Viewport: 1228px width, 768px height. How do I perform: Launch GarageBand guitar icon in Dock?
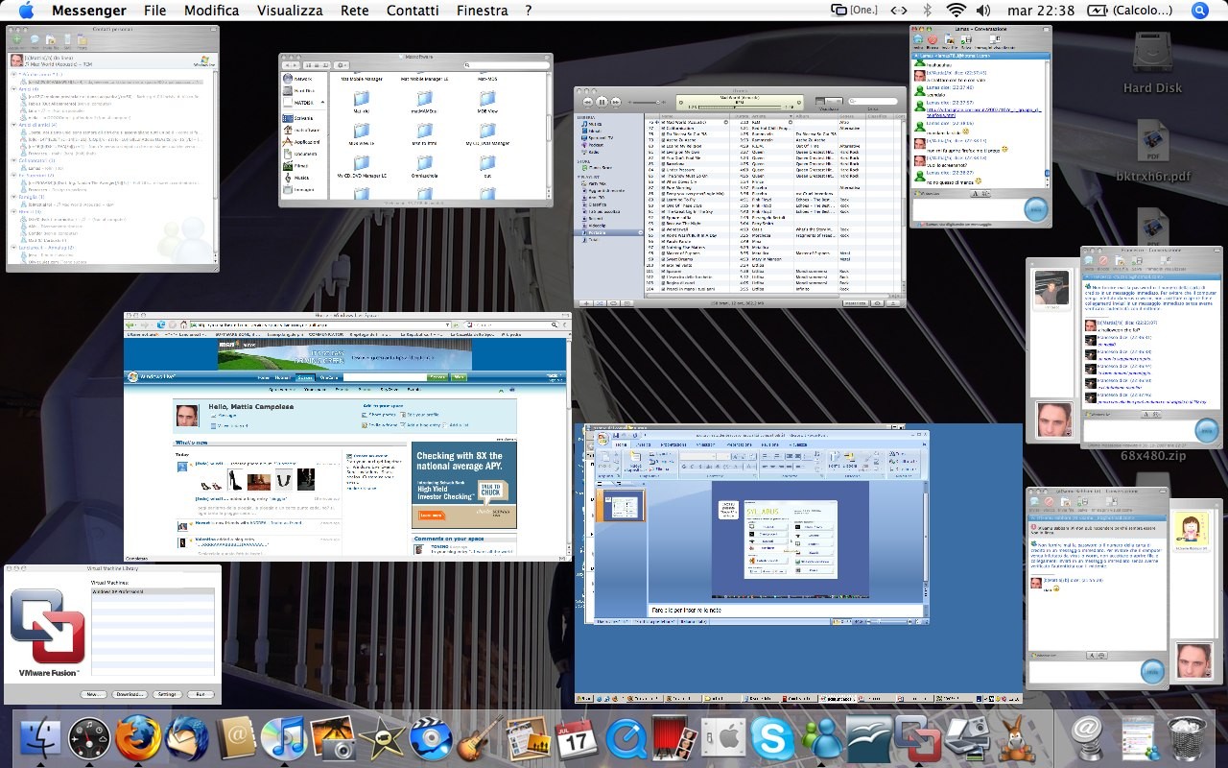click(480, 737)
